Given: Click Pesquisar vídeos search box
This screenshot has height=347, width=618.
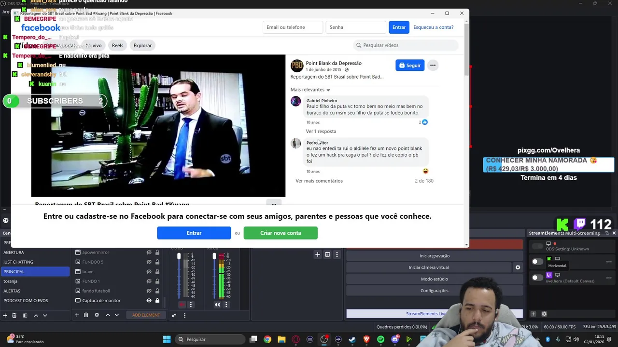Looking at the screenshot, I should tap(406, 45).
